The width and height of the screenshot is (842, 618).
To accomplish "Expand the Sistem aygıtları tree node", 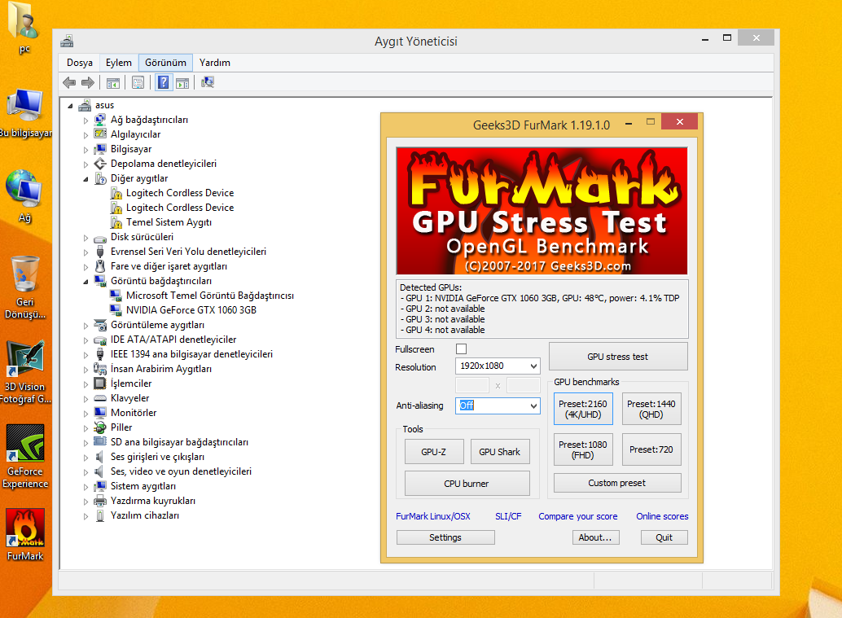I will pos(86,486).
